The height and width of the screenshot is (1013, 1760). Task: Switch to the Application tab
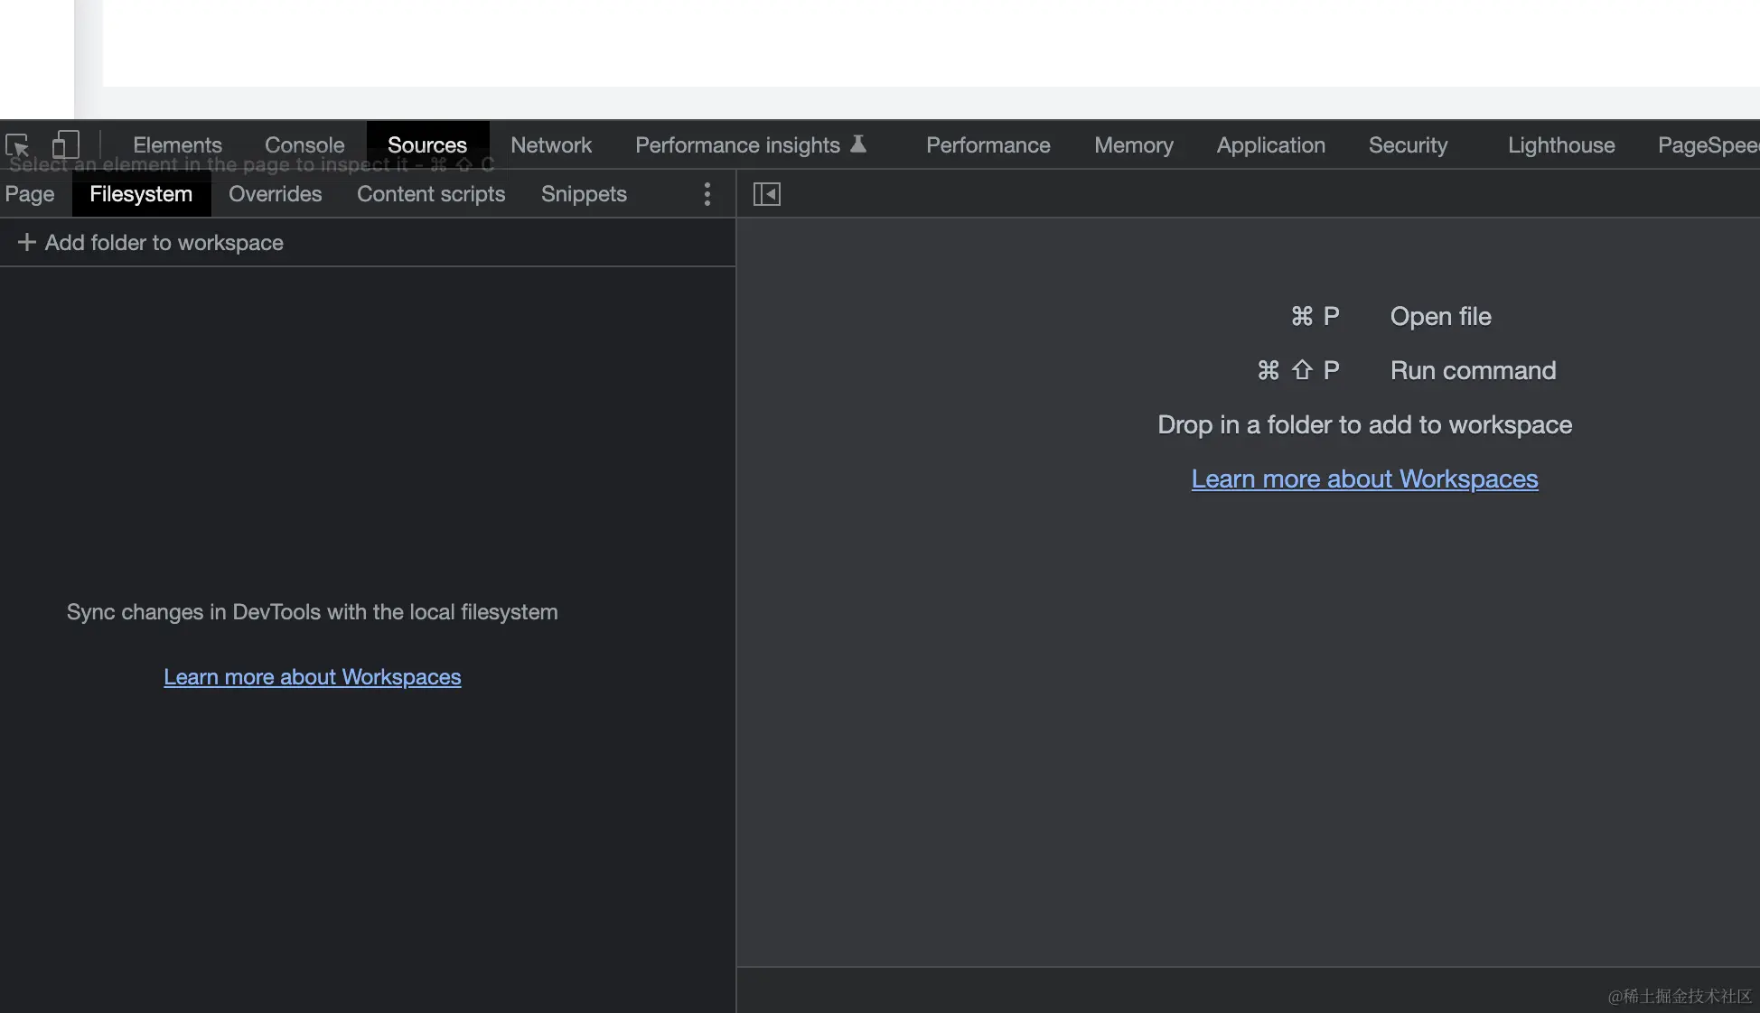[1270, 144]
